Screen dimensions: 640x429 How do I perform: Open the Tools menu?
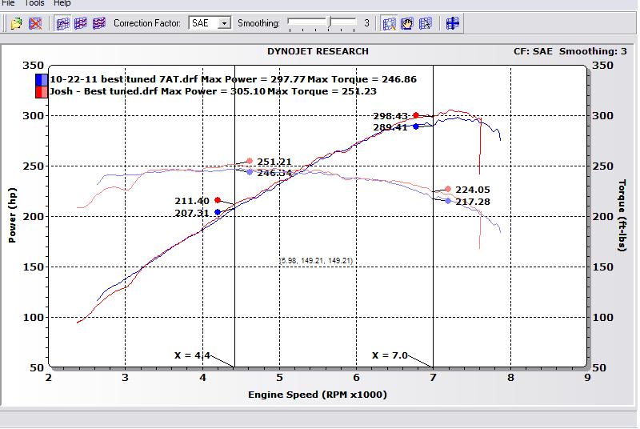(34, 3)
